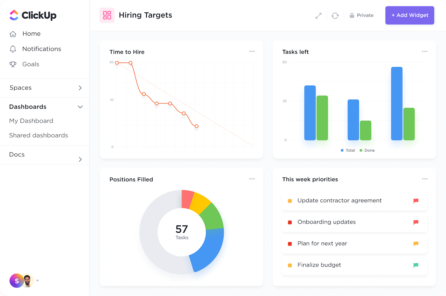Open the Notifications bell
The width and height of the screenshot is (446, 296).
(x=13, y=49)
